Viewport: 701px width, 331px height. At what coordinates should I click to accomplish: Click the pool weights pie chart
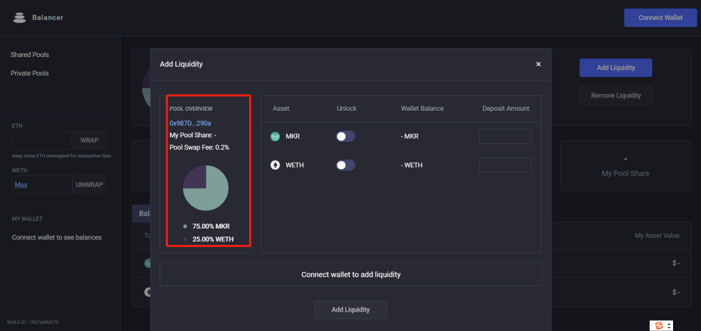206,188
